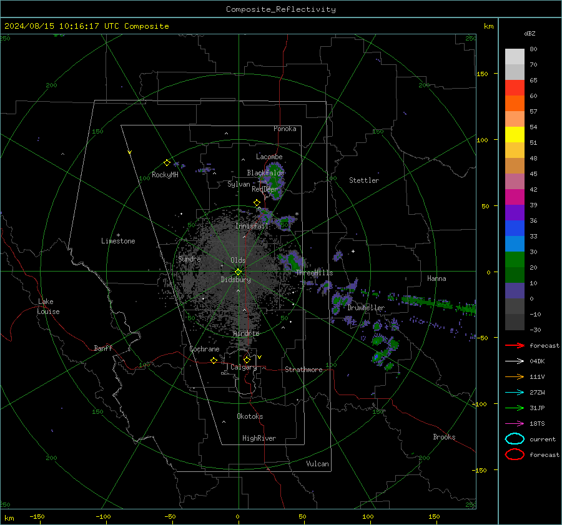Select the Sylvan label

[x=239, y=184]
